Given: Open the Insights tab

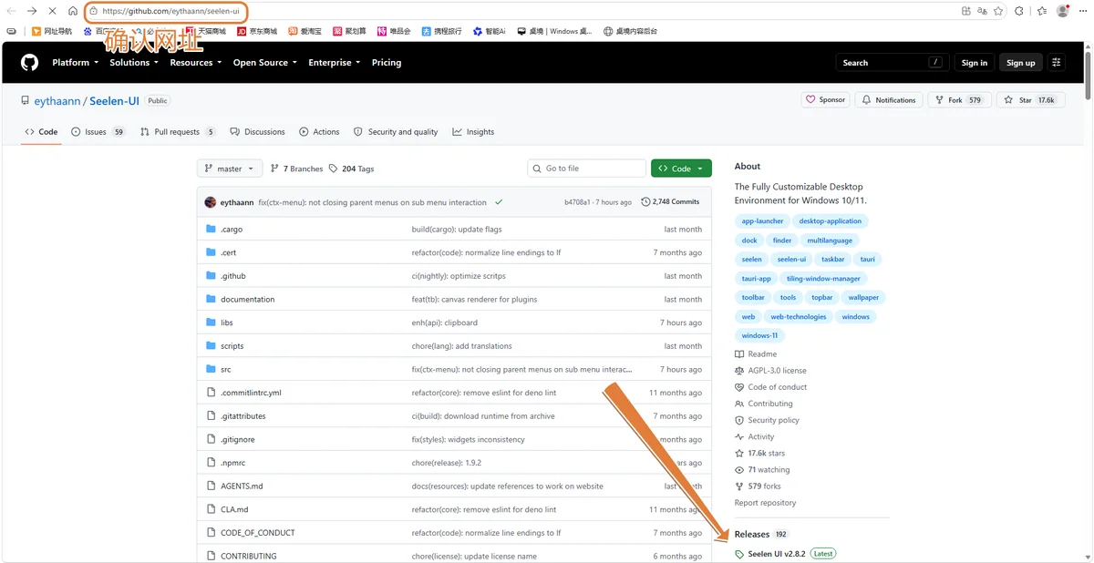Looking at the screenshot, I should 473,132.
